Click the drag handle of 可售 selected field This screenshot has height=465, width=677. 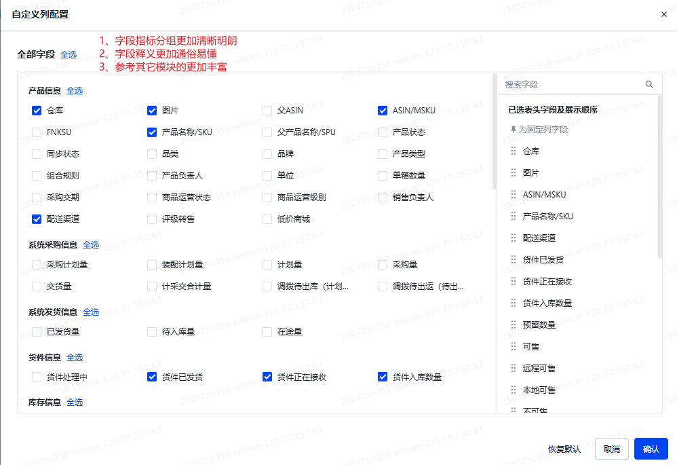tap(514, 346)
